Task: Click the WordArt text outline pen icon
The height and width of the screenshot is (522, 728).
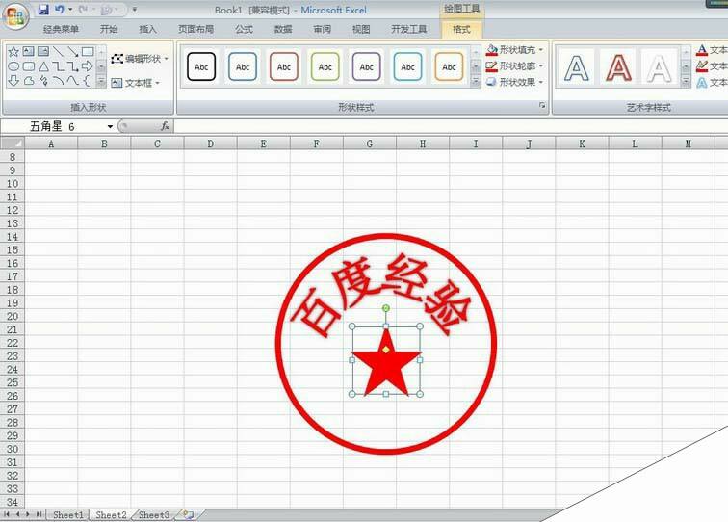Action: (x=702, y=65)
